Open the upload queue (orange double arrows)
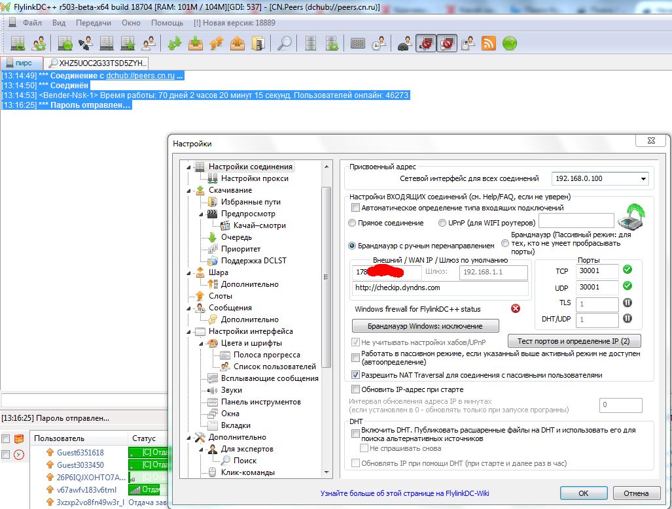Viewport: 672px width, 509px height. (x=217, y=43)
